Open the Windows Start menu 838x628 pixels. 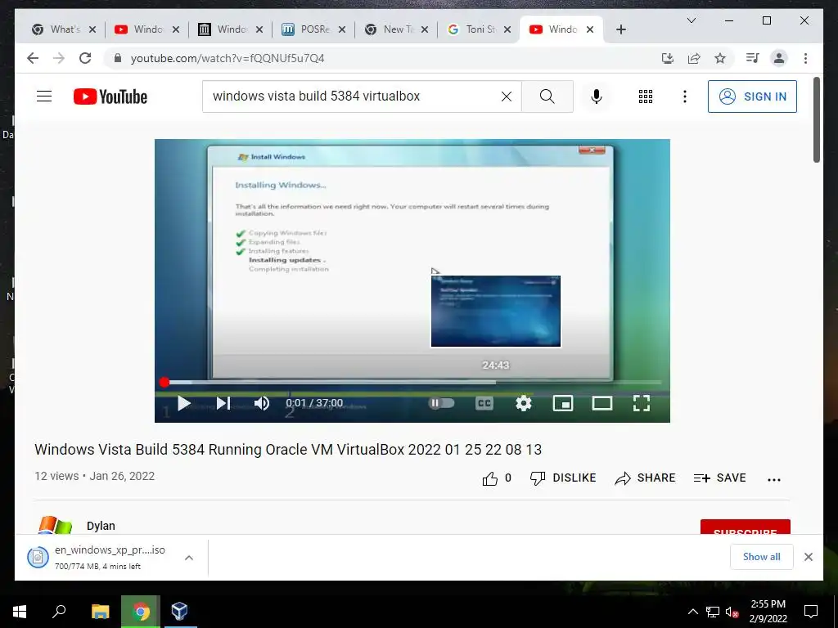(x=20, y=612)
